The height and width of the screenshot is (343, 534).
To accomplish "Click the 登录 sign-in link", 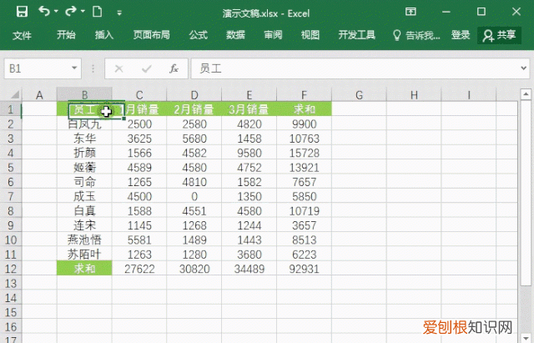I will [461, 35].
